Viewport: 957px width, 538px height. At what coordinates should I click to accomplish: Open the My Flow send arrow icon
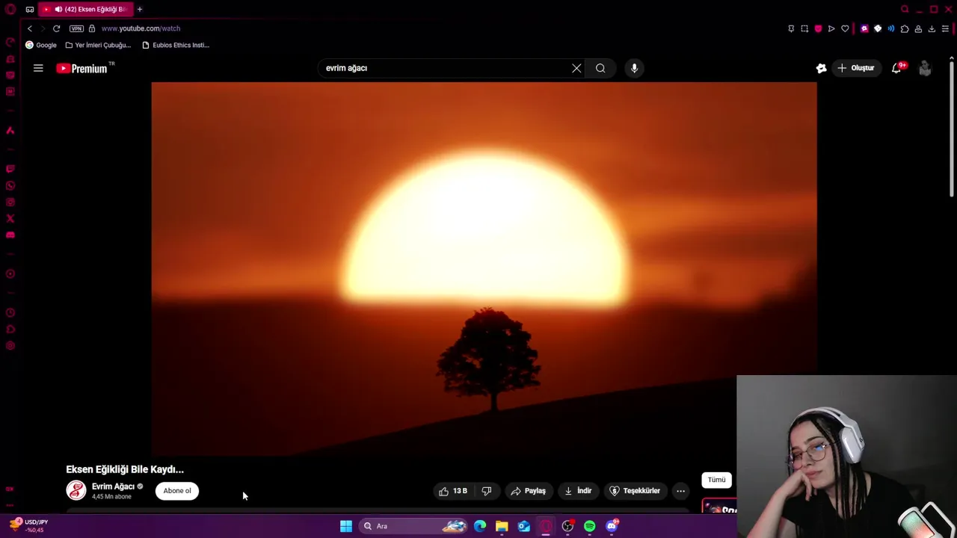coord(831,28)
